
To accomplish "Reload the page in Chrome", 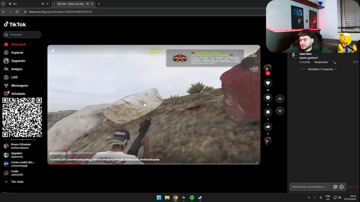I will 17,12.
